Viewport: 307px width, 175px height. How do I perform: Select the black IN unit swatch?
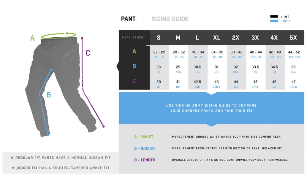274,17
